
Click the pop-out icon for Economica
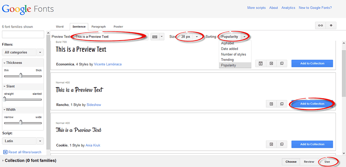click(x=282, y=64)
